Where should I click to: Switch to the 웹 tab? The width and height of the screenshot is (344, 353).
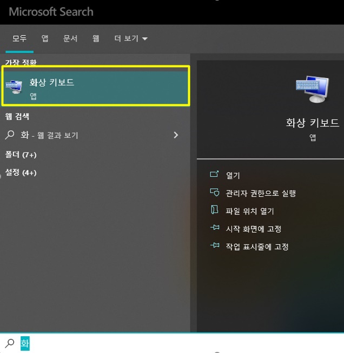[96, 38]
